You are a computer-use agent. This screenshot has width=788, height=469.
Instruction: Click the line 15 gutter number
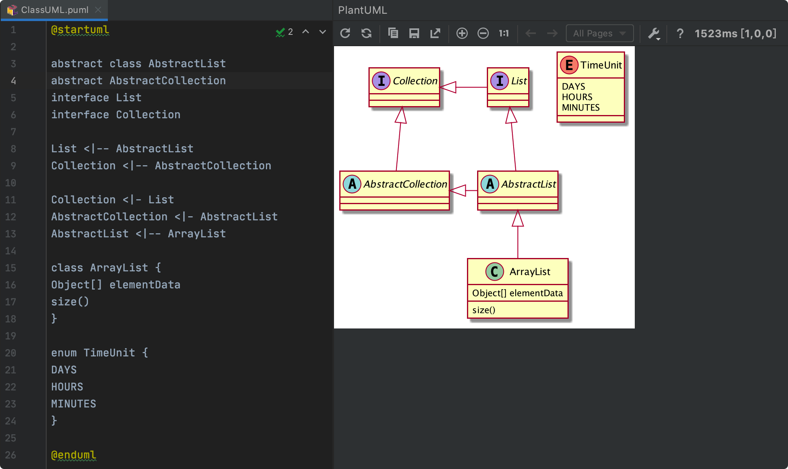tap(11, 268)
